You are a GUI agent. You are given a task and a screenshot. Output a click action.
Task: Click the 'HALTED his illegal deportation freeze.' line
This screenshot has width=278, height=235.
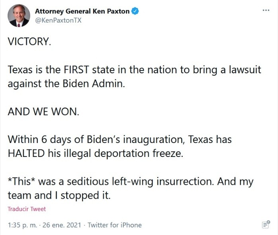[x=95, y=154]
